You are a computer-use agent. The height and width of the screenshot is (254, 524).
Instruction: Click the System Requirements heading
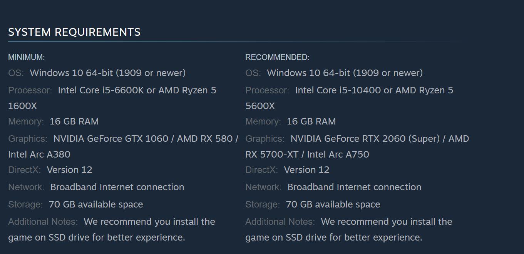(x=74, y=32)
